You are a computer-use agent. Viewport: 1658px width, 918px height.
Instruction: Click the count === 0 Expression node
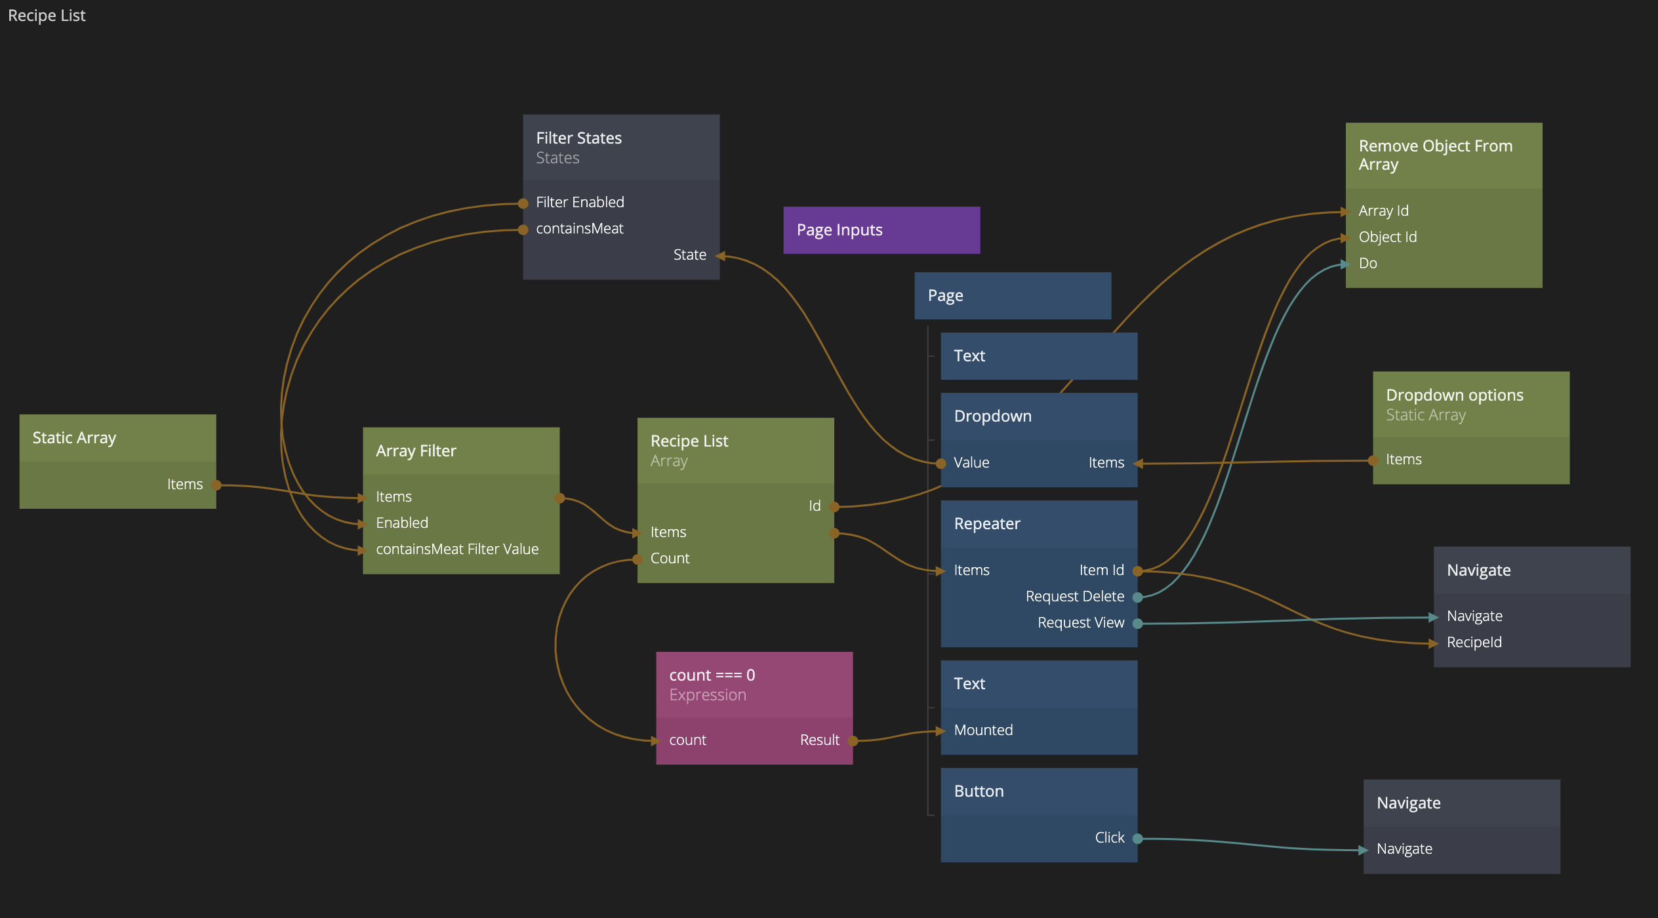tap(754, 685)
